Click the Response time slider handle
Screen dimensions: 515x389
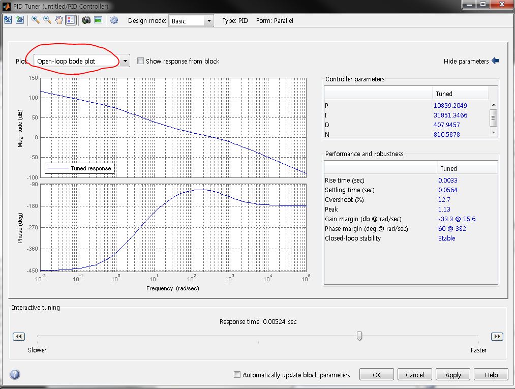coord(359,336)
